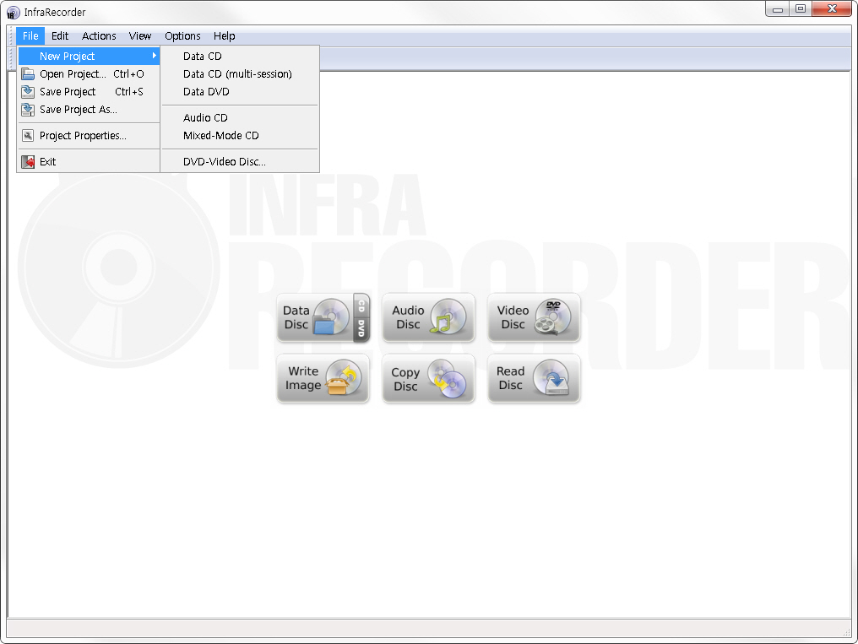Select Save Project As... entry
The width and height of the screenshot is (858, 644).
(89, 110)
